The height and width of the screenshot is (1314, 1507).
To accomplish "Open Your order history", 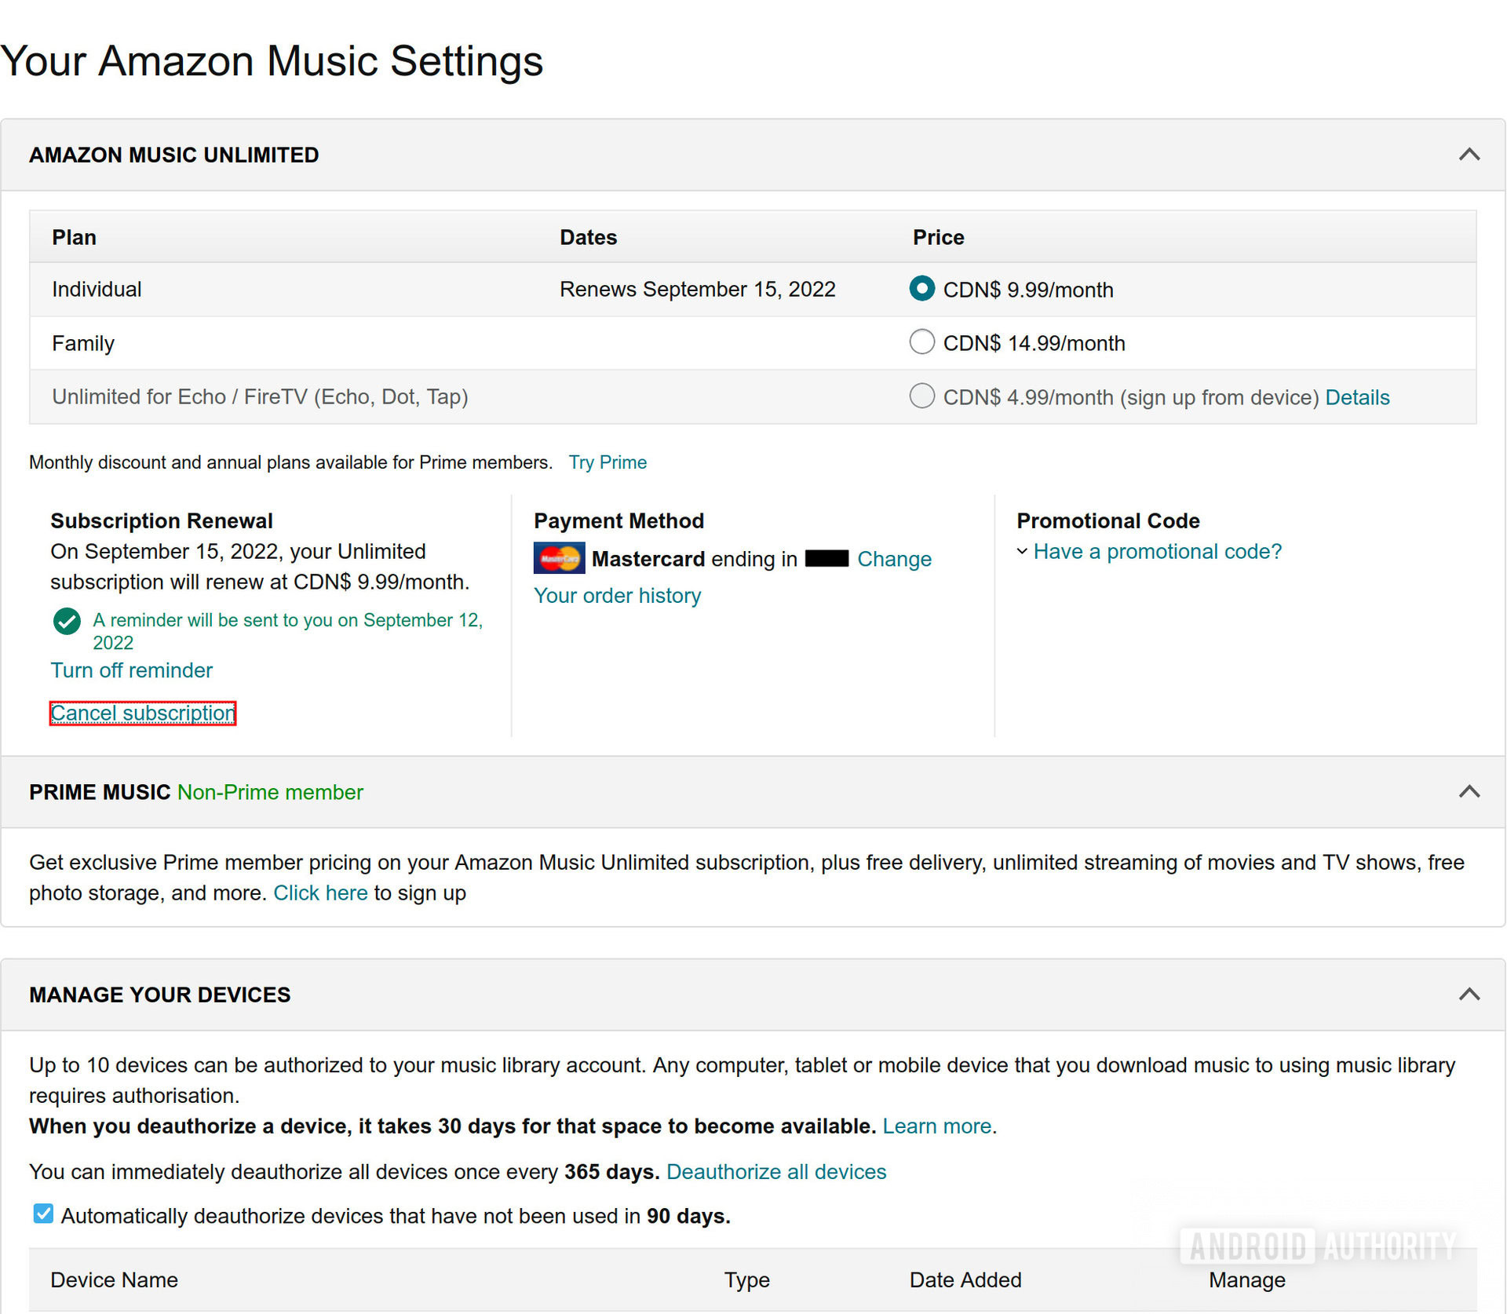I will click(617, 596).
